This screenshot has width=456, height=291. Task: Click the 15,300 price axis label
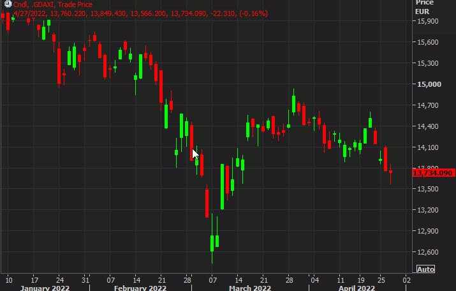(427, 63)
